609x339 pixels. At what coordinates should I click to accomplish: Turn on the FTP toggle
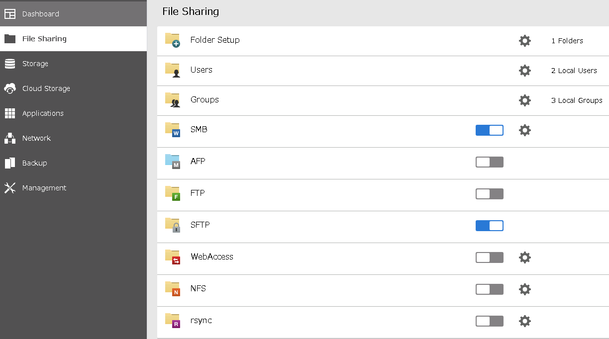[489, 194]
